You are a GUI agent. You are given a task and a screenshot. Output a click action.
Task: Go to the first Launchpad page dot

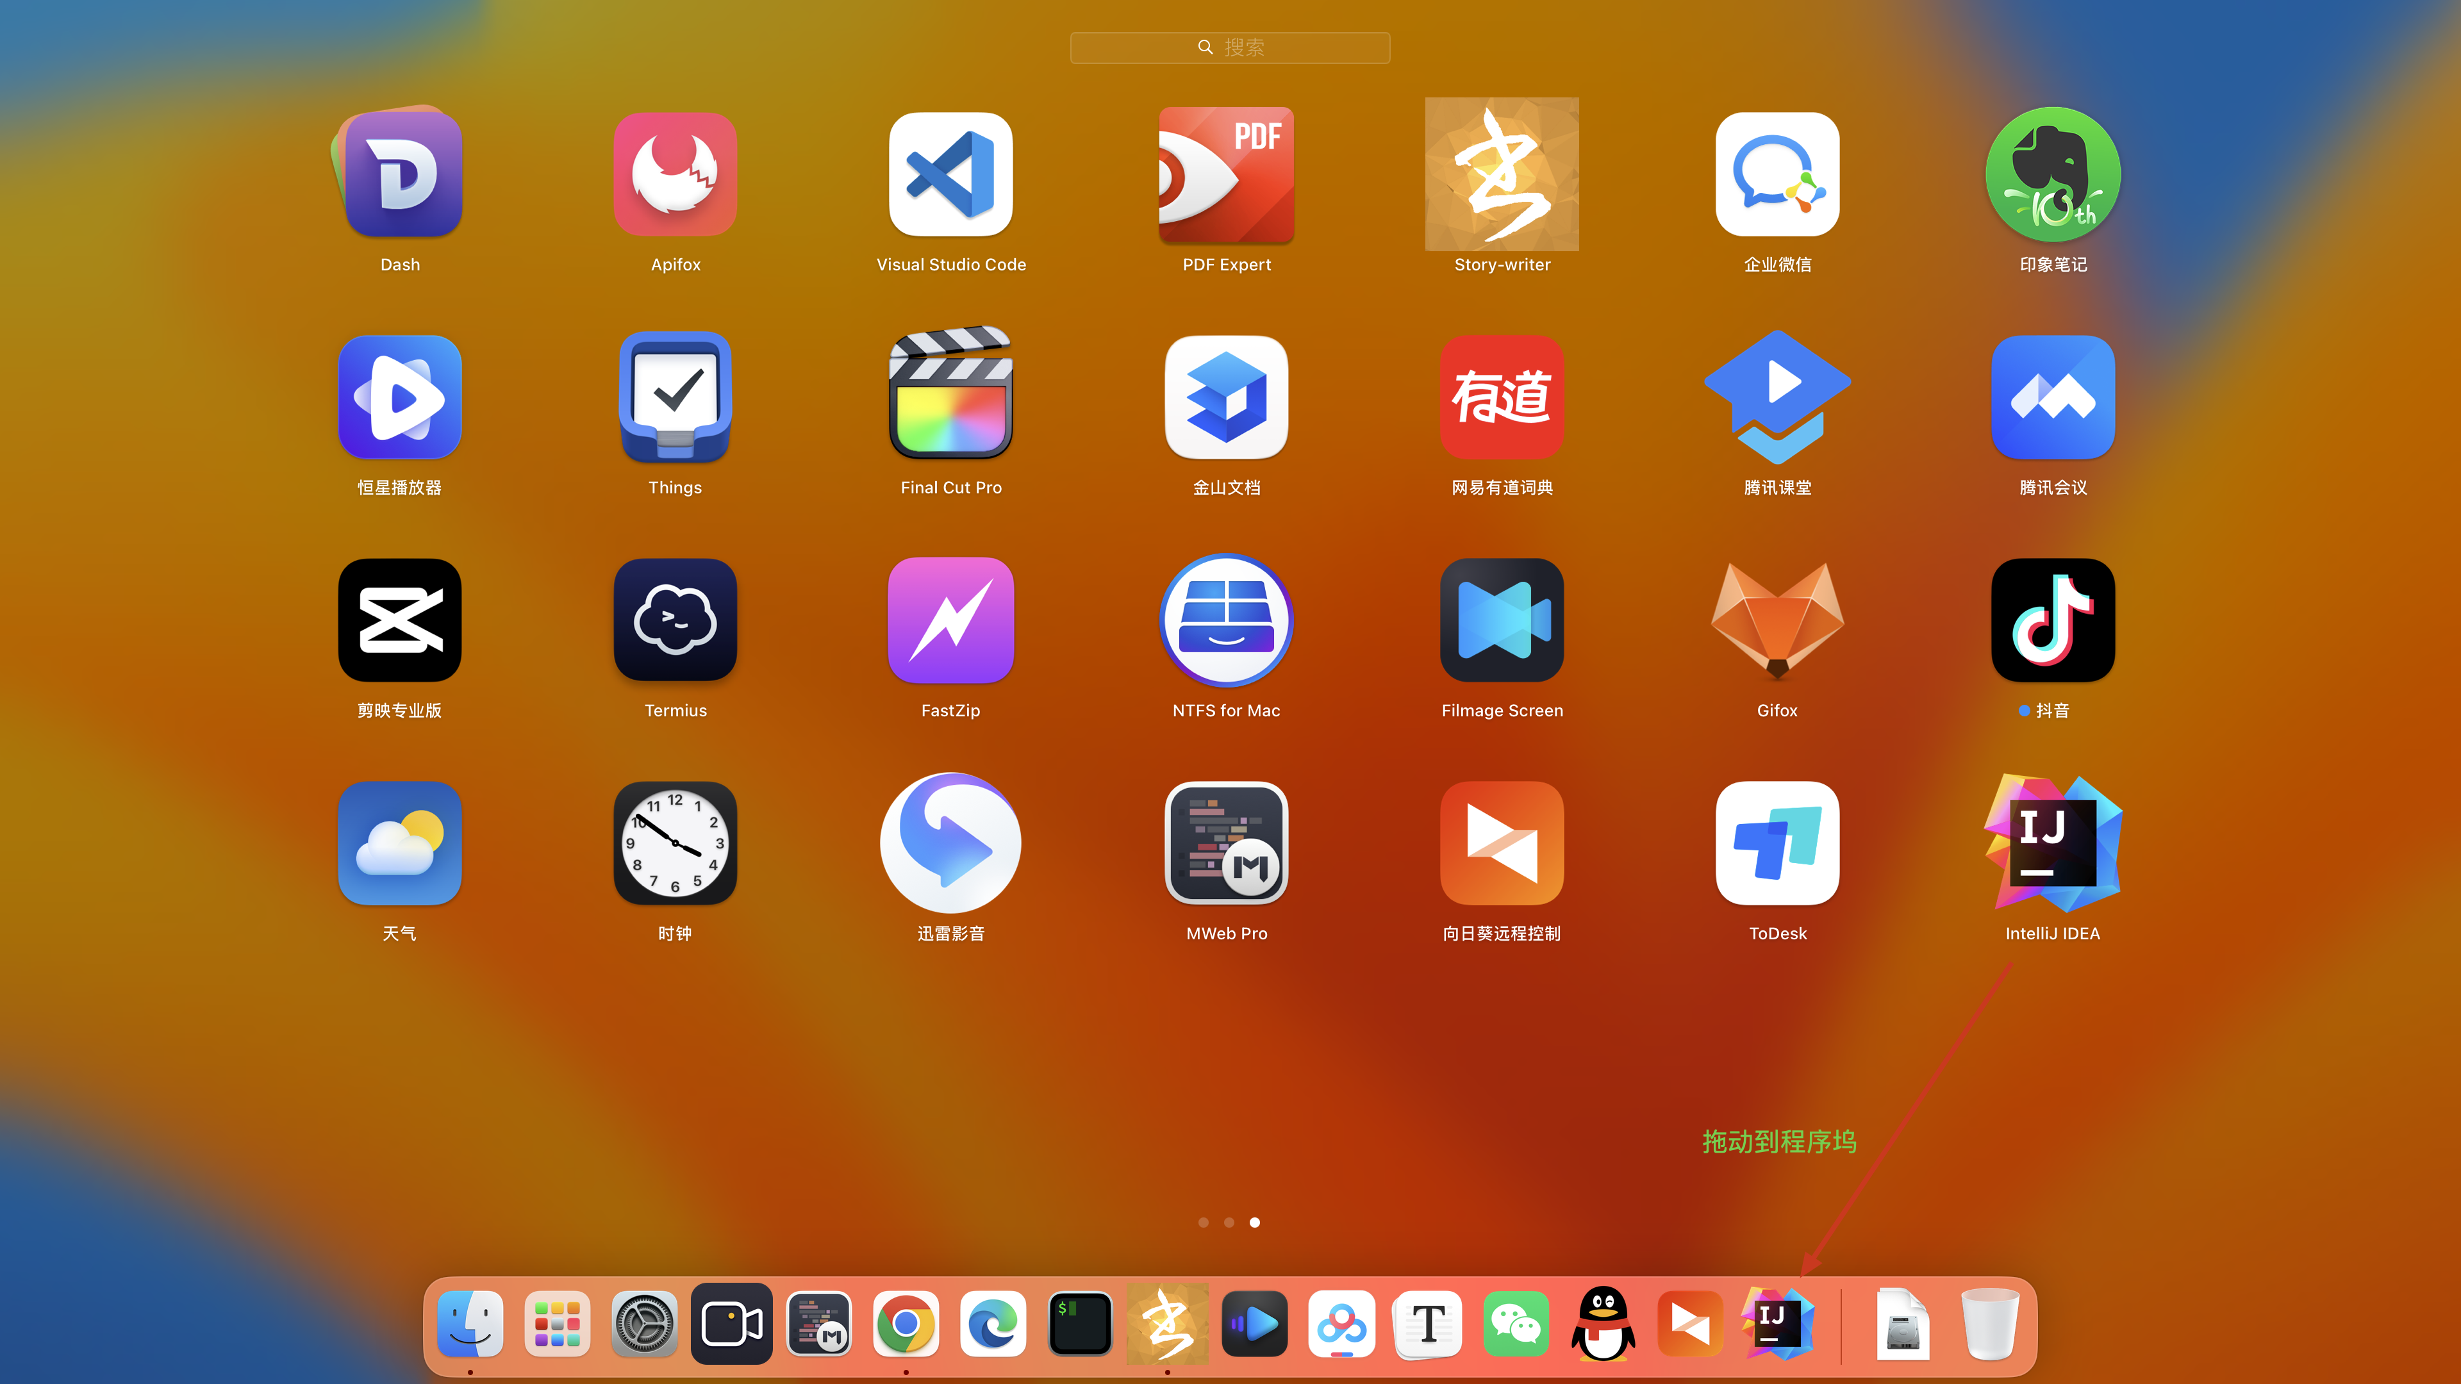(1204, 1222)
